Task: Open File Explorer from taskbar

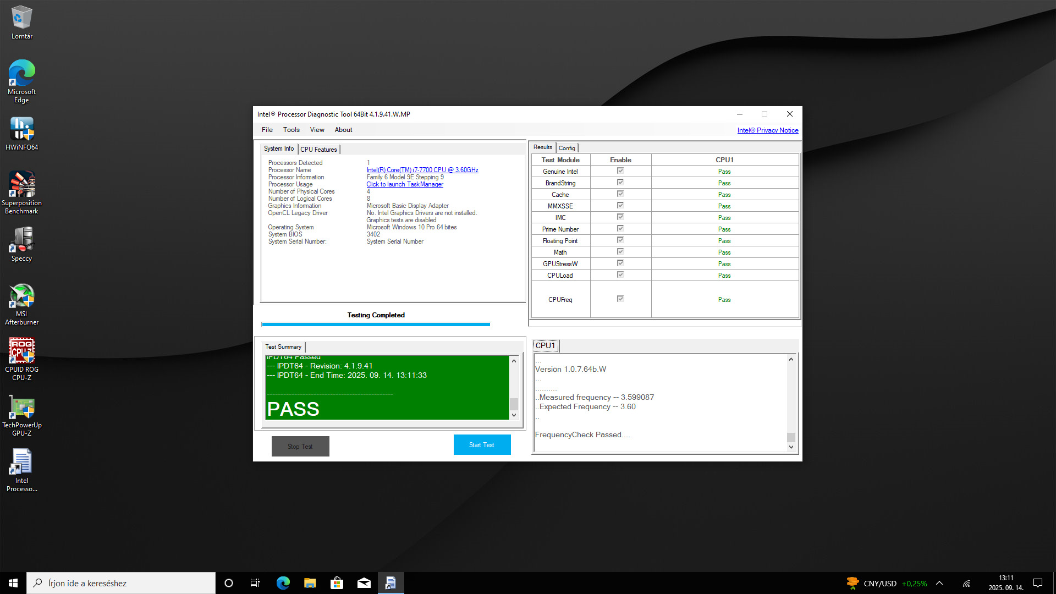Action: click(310, 583)
